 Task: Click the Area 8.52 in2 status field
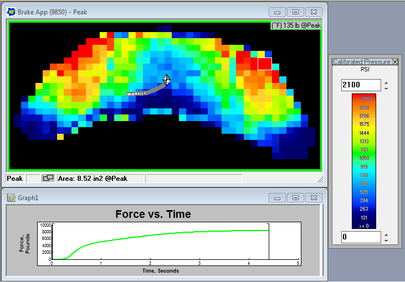coord(100,179)
